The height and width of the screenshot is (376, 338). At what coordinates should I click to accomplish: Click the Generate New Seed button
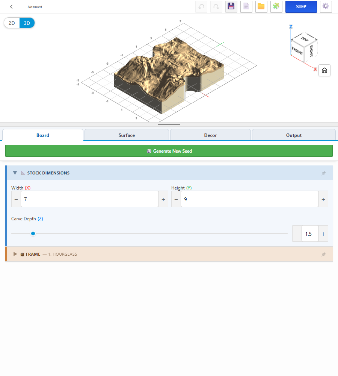[x=169, y=151]
